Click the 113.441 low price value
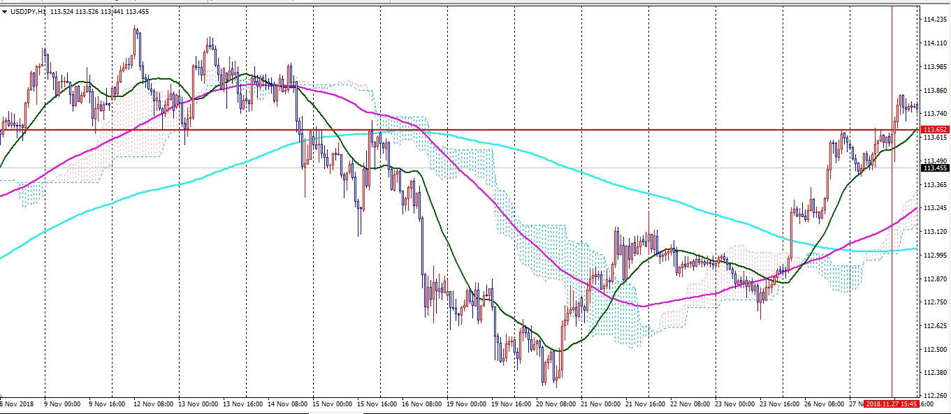The width and height of the screenshot is (951, 414). pyautogui.click(x=113, y=11)
